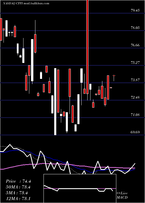Click the Live MACD inset chart
Image resolution: width=145 pixels, height=203 pixels.
pyautogui.click(x=80, y=188)
